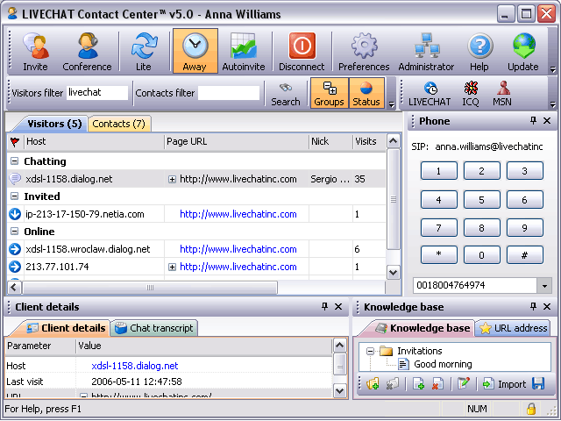The image size is (561, 421).
Task: Collapse the Online group
Action: 14,232
